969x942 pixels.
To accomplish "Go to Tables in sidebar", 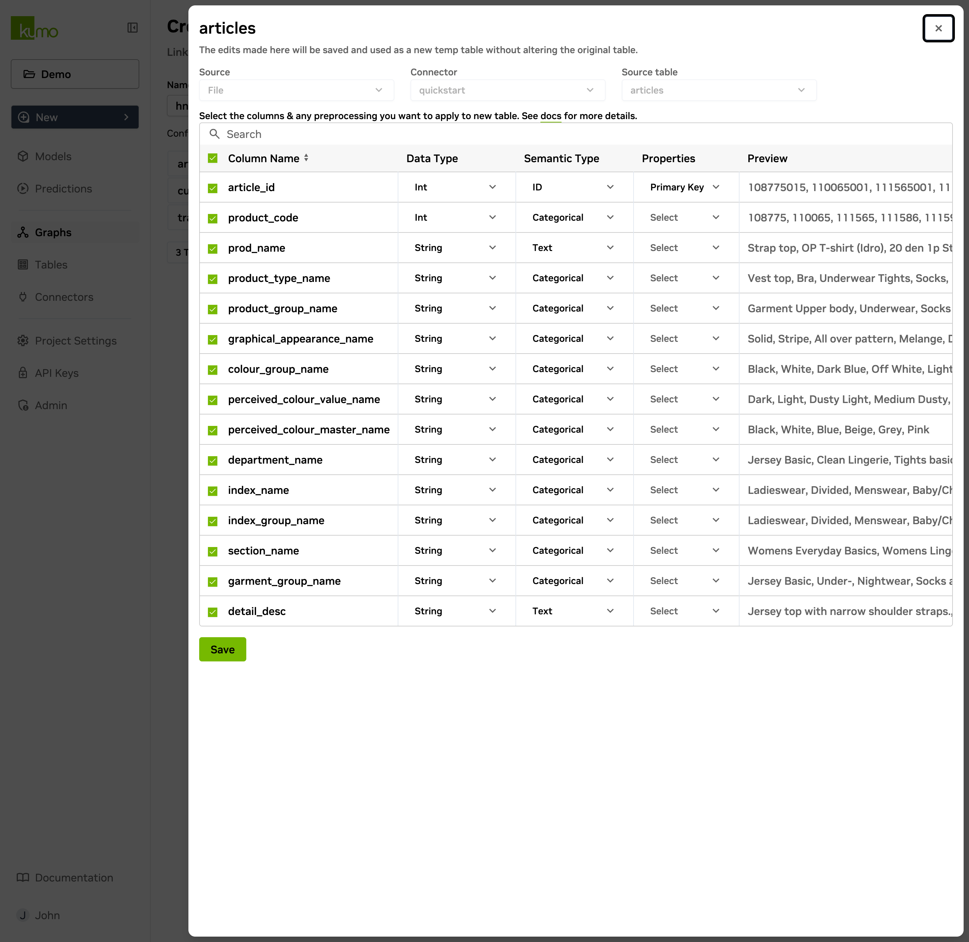I will [75, 265].
